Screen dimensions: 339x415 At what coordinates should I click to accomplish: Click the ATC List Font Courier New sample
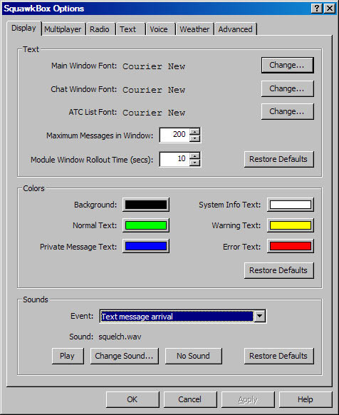tap(154, 113)
